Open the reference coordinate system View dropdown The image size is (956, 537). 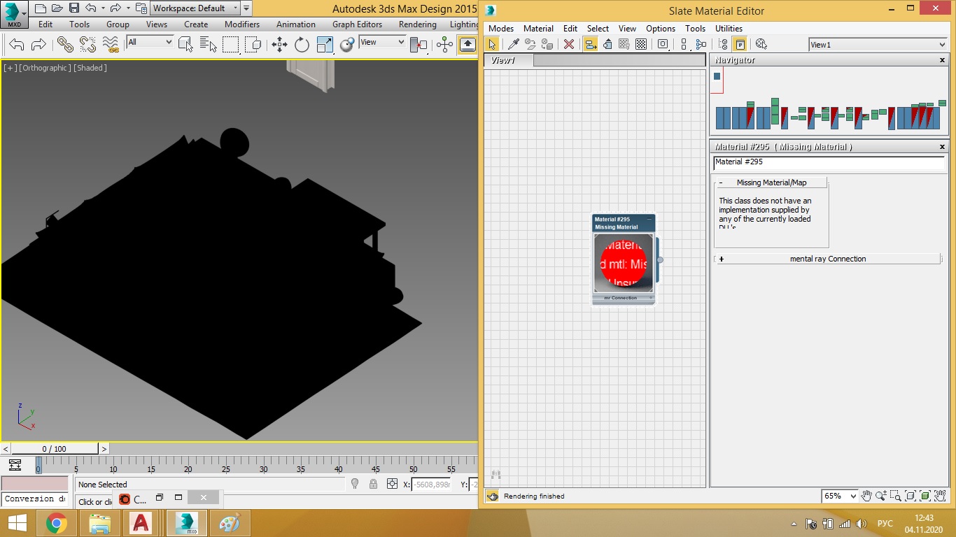tap(382, 42)
